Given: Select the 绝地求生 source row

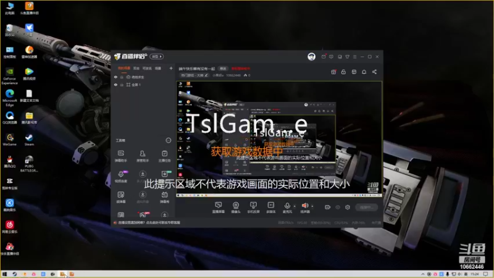Looking at the screenshot, I should coord(143,77).
